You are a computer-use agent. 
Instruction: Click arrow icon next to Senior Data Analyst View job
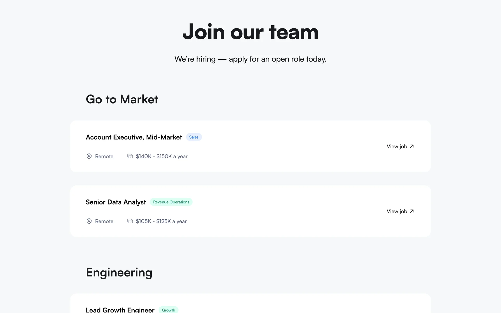(x=412, y=211)
